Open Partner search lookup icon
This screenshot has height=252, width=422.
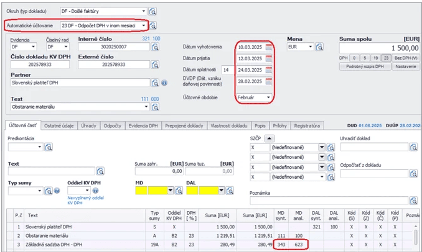tap(154, 83)
